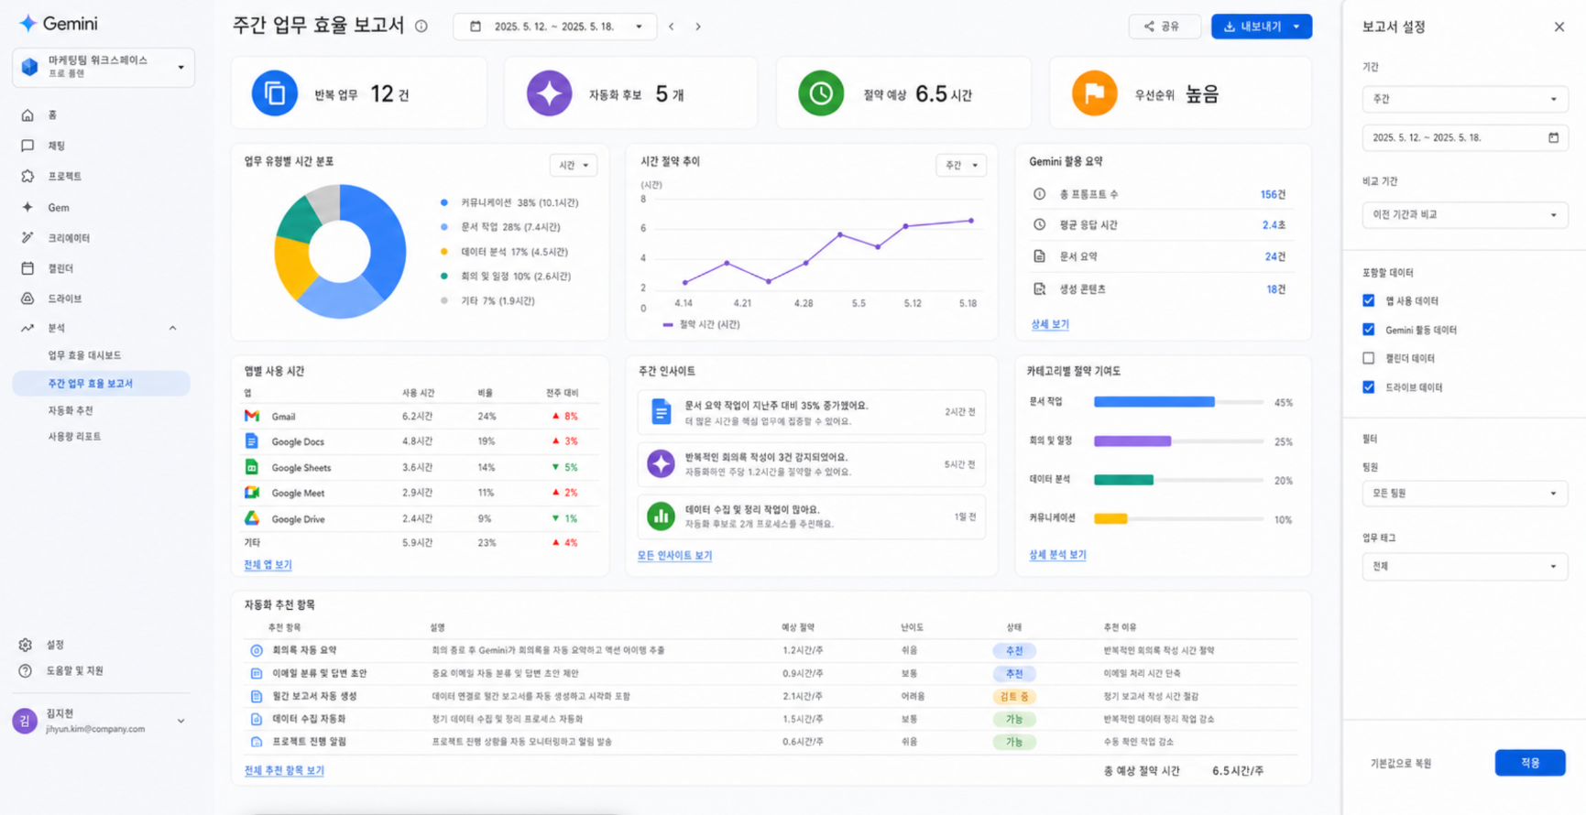
Task: Open the 비교 기간 dropdown
Action: (1465, 215)
